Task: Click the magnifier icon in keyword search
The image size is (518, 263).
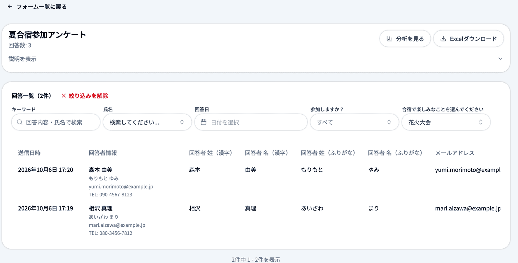Action: click(20, 122)
